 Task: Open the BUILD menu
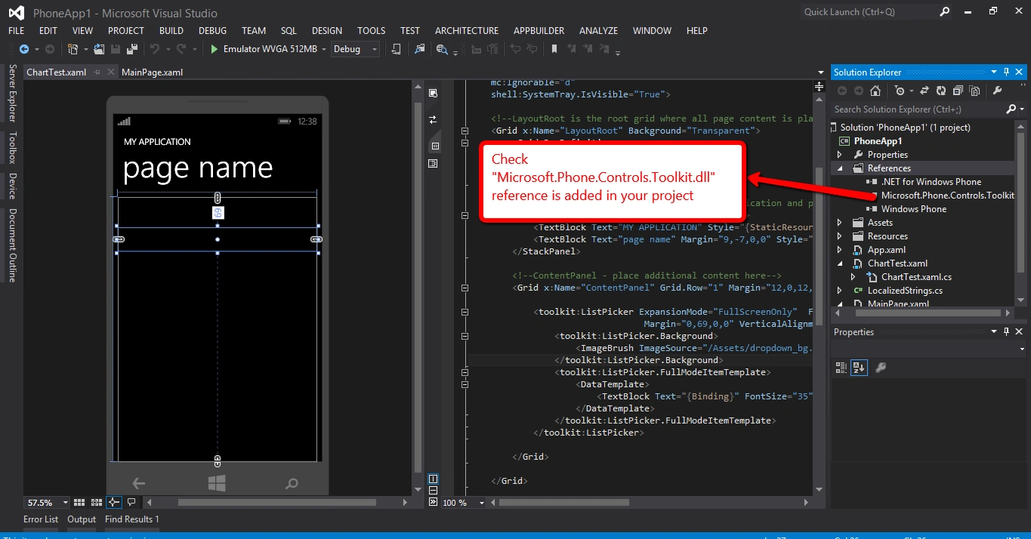coord(171,31)
